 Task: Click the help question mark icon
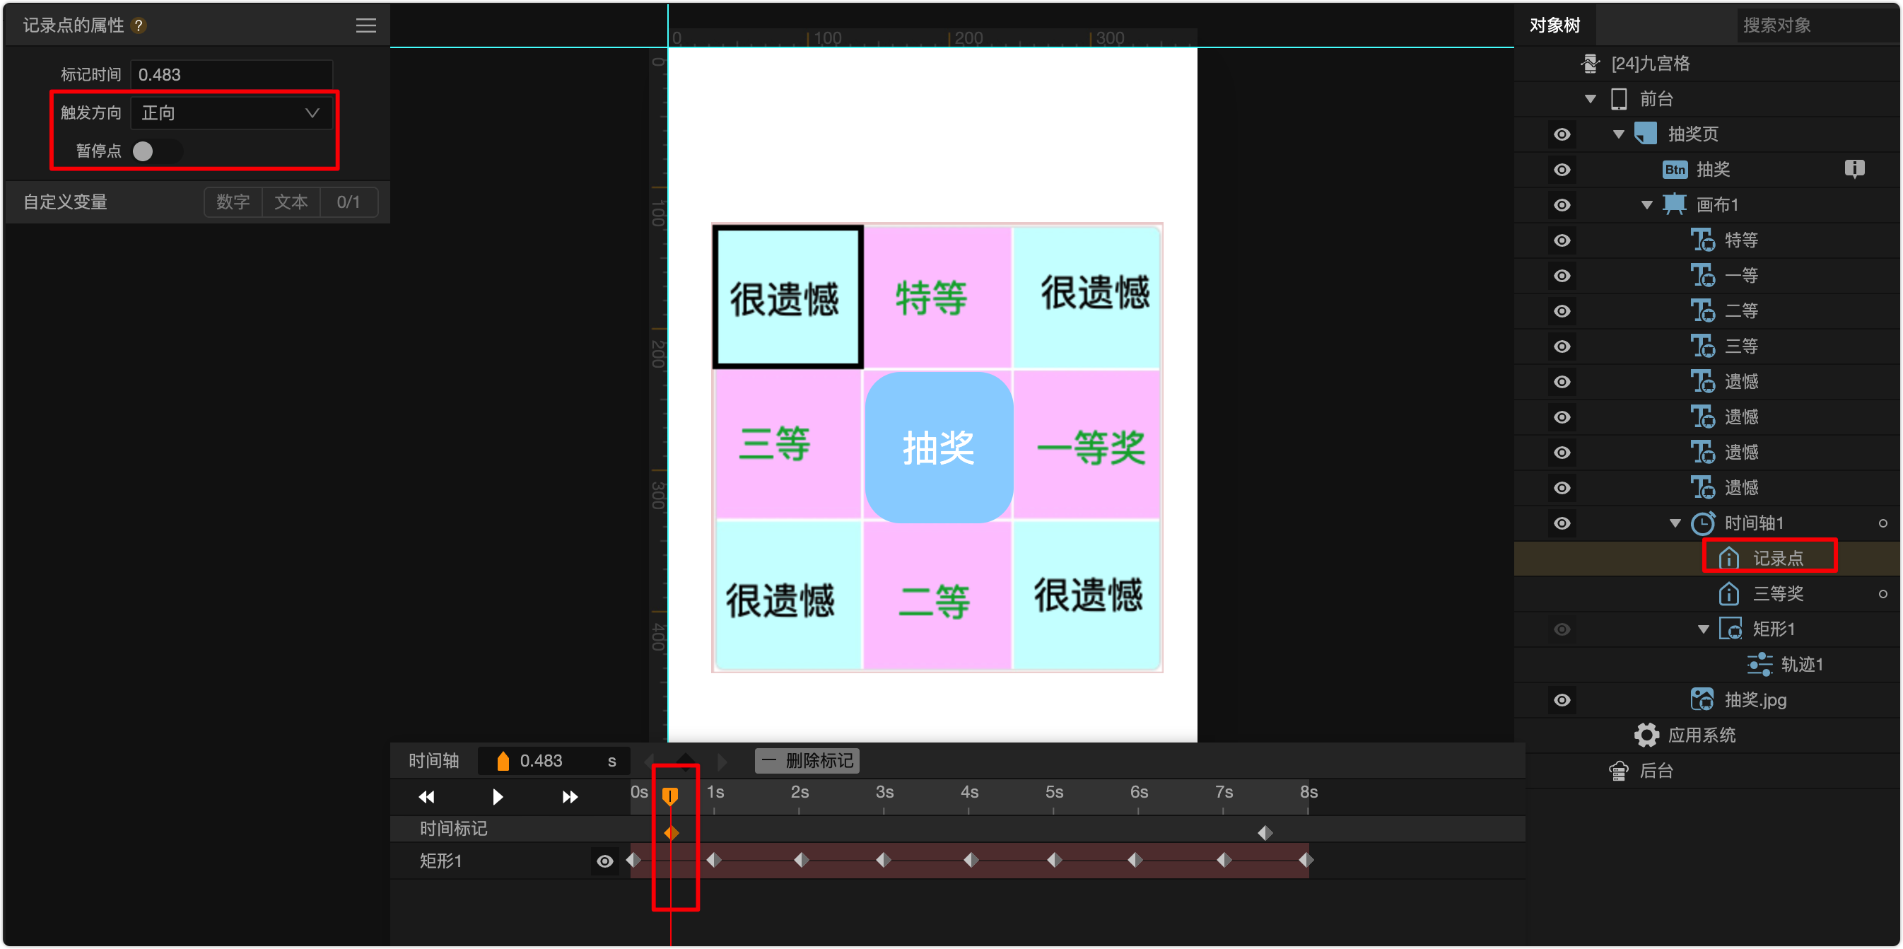click(x=138, y=25)
